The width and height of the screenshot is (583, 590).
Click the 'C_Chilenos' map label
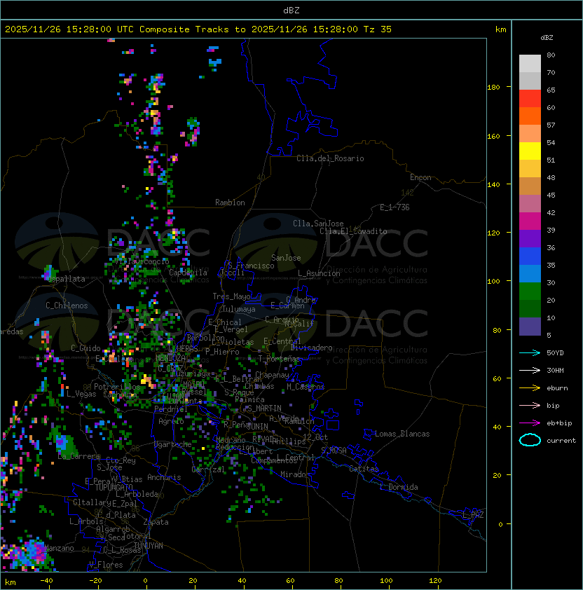click(x=67, y=306)
